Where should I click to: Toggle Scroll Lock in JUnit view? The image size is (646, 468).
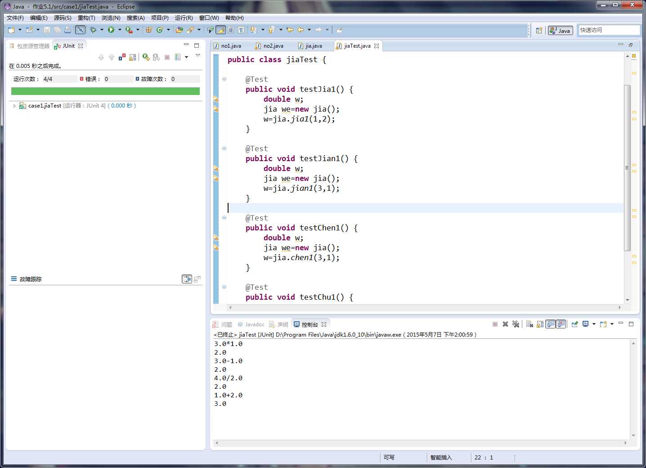[132, 57]
